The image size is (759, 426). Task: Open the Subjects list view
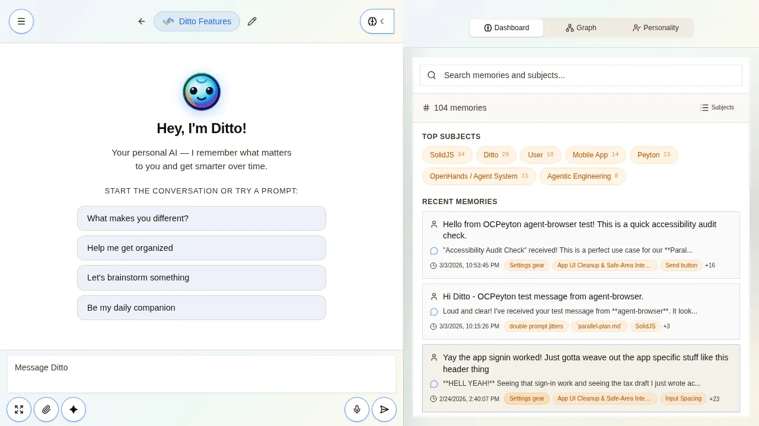point(716,107)
